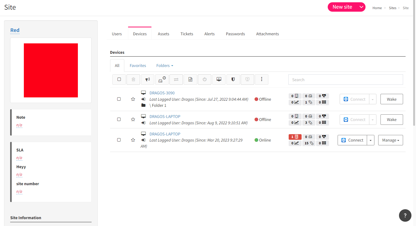Click the scheduled disk task toolbar icon
Viewport: 416px width, 226px height.
pos(162,79)
